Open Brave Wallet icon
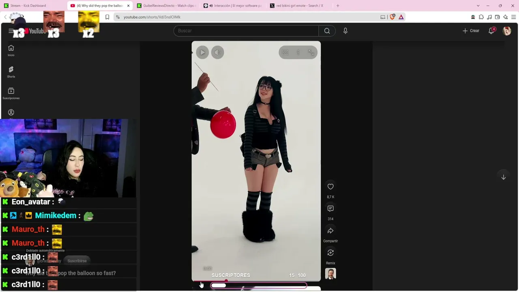Image resolution: width=519 pixels, height=292 pixels. coord(497,17)
